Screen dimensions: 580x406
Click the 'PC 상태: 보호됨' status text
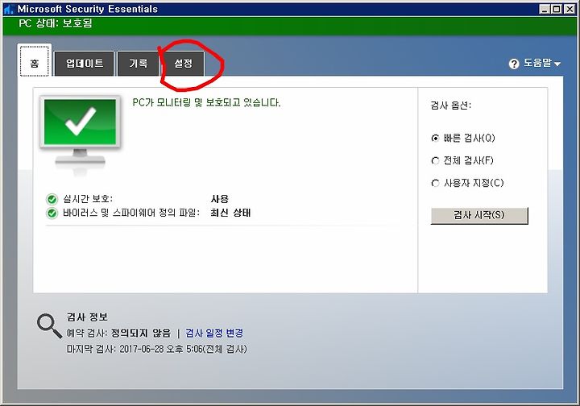(56, 23)
